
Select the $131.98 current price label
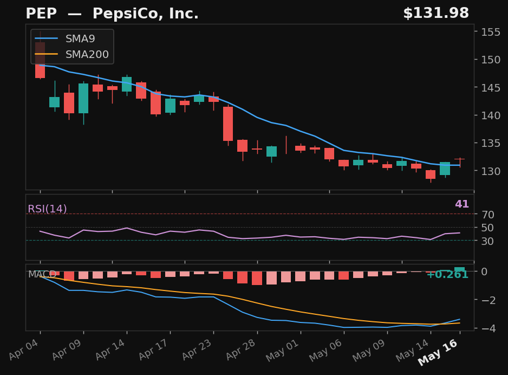(436, 14)
